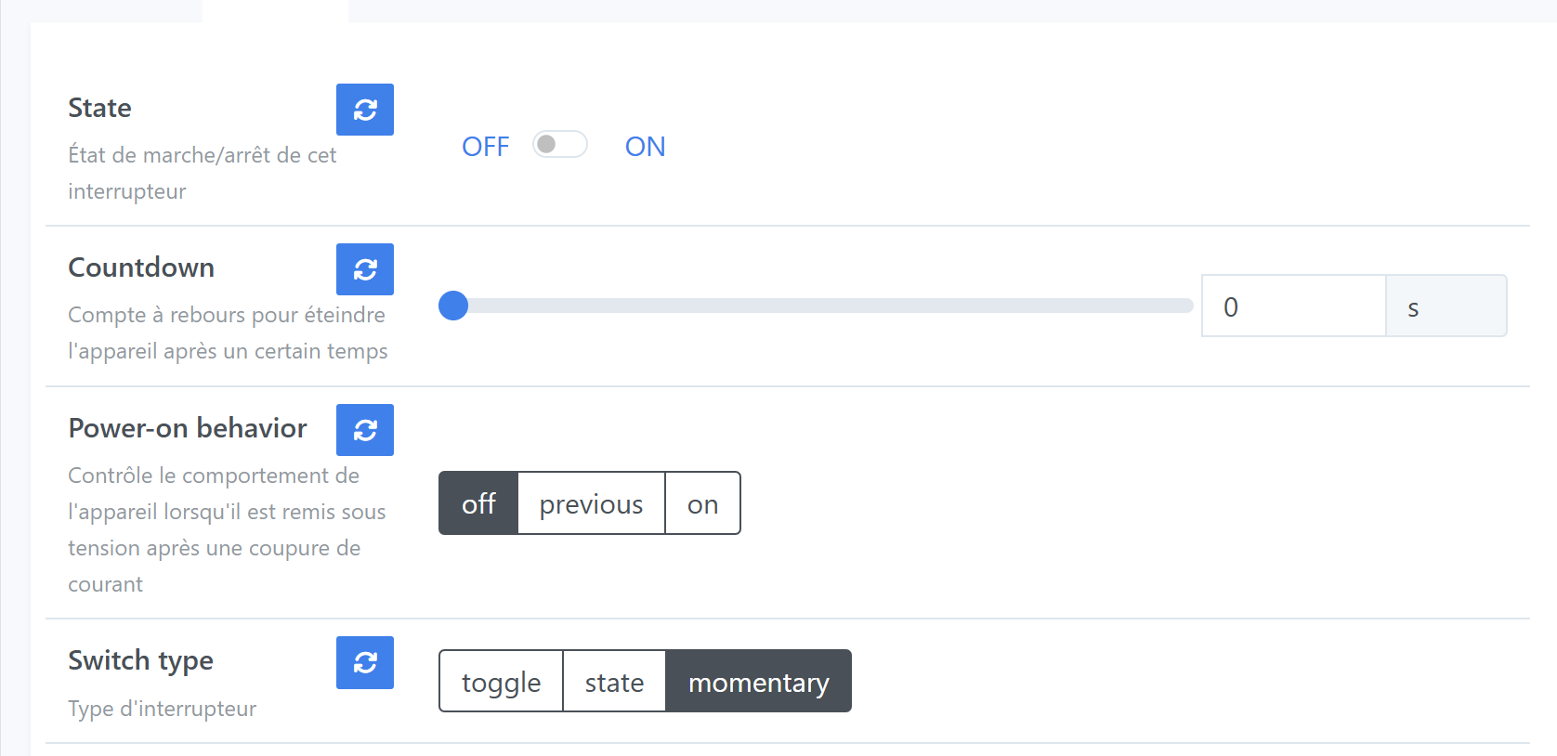Screen dimensions: 1557x756
Task: Click the Countdown heading text
Action: point(141,267)
